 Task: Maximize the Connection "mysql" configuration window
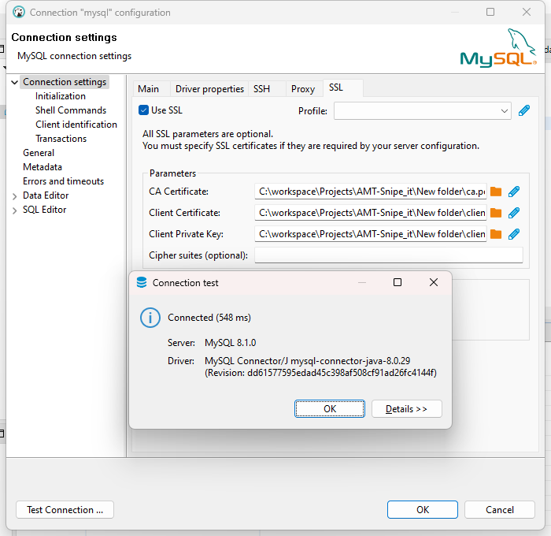click(490, 12)
